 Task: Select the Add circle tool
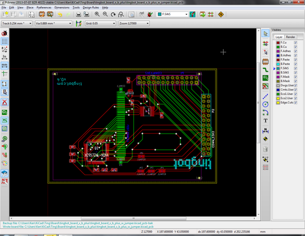coord(265,104)
